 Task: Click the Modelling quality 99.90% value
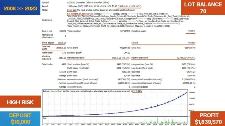(191, 31)
